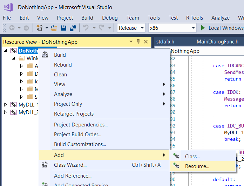Click the New Project toolbar icon
244x186 pixels.
(39, 28)
